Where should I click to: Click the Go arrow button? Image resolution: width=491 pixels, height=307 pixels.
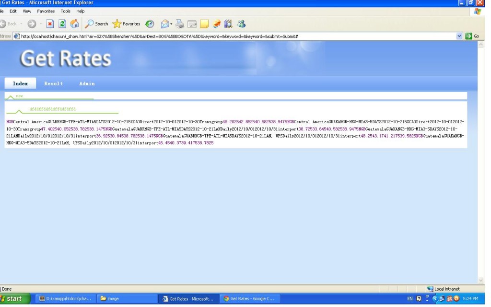[x=472, y=36]
